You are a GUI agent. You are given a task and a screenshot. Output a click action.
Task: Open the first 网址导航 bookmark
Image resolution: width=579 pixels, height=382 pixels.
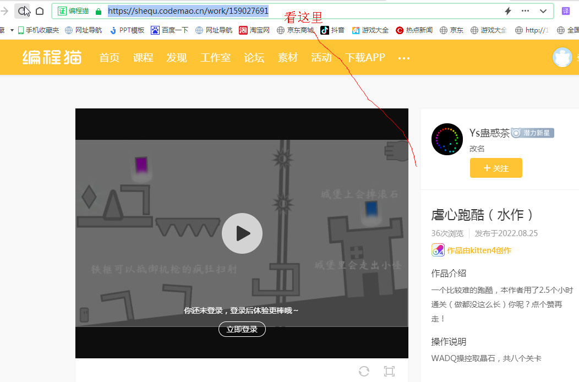coord(83,30)
